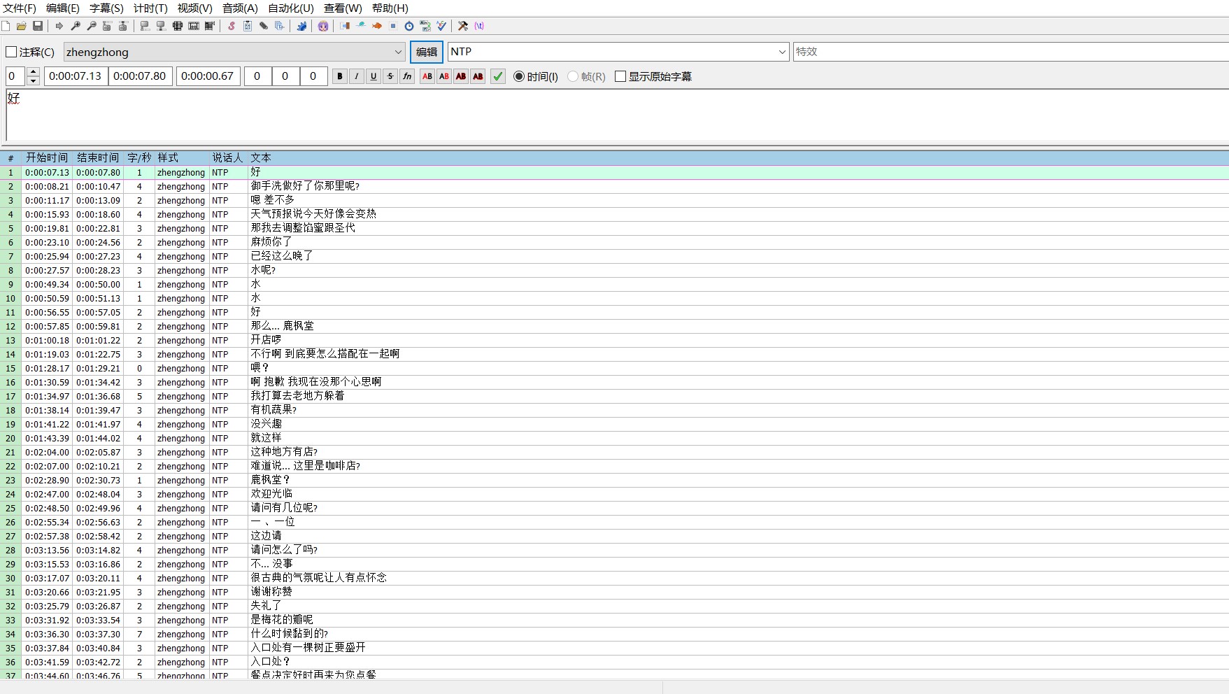Open the Styling Assistant icon

coord(361,26)
